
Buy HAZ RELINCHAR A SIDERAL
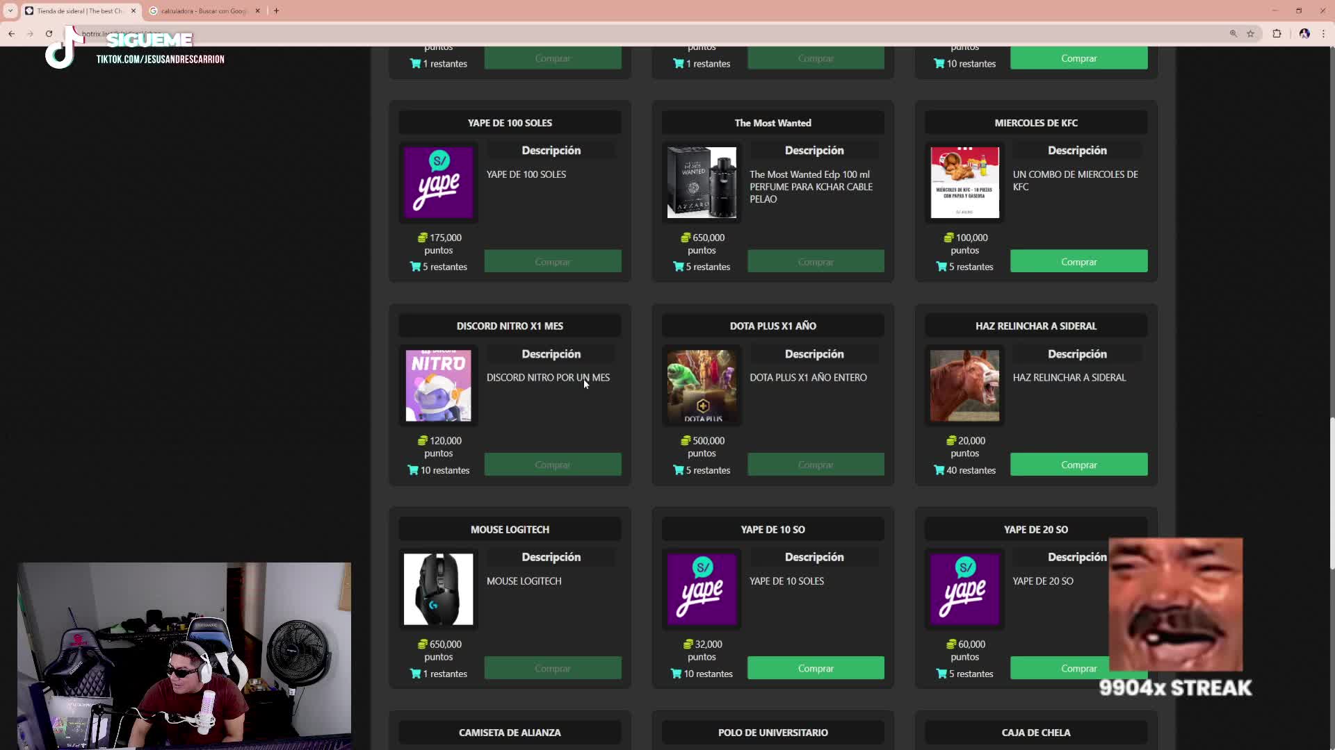(1078, 465)
